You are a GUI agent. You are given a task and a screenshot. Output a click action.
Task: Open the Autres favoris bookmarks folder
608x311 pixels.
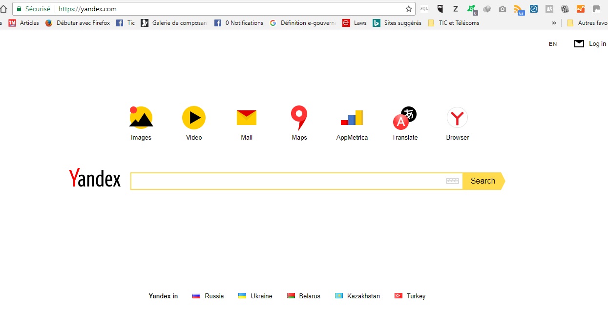pyautogui.click(x=587, y=23)
